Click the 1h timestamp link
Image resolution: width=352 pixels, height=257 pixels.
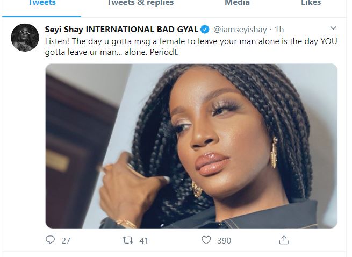280,28
